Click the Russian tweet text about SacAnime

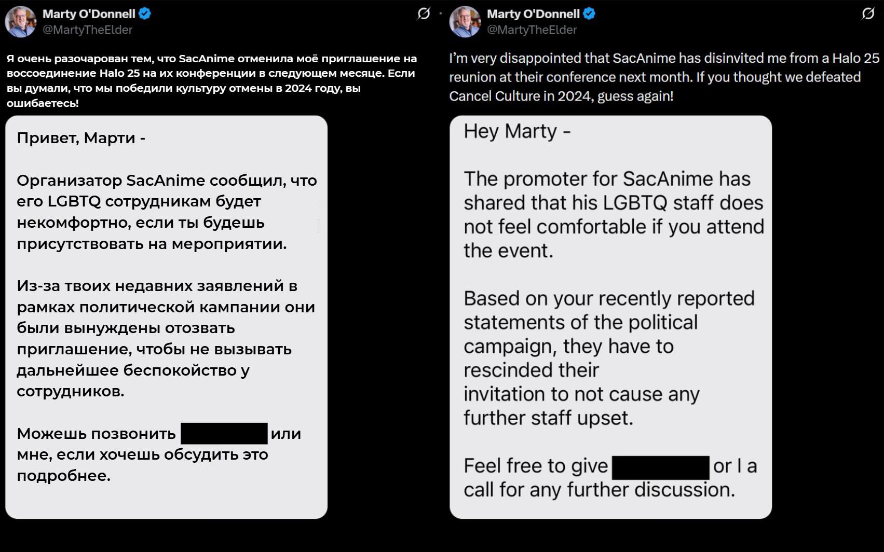pyautogui.click(x=212, y=80)
